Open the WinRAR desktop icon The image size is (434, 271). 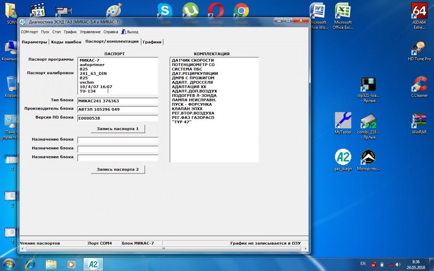pyautogui.click(x=419, y=122)
